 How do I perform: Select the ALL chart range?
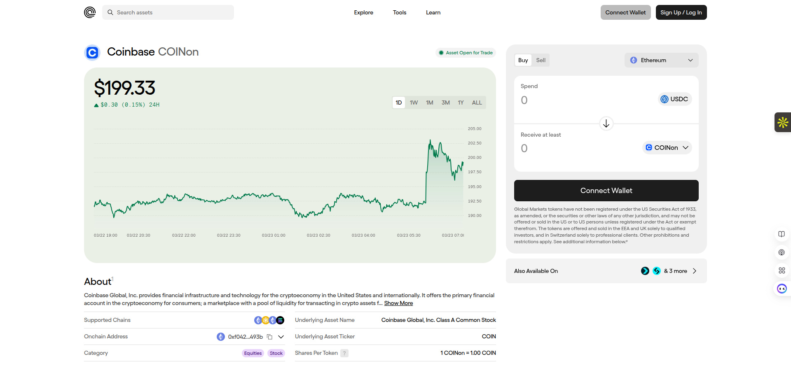477,102
